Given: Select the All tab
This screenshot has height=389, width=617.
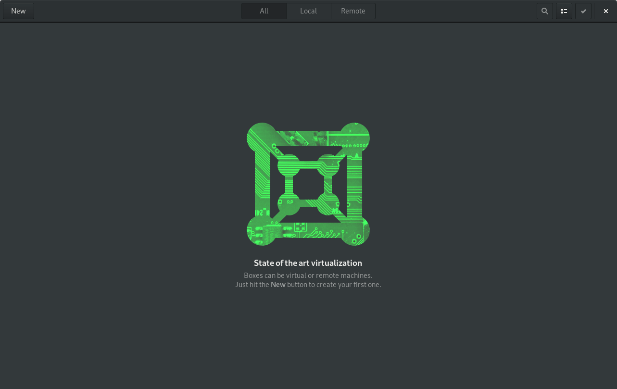Looking at the screenshot, I should [264, 11].
